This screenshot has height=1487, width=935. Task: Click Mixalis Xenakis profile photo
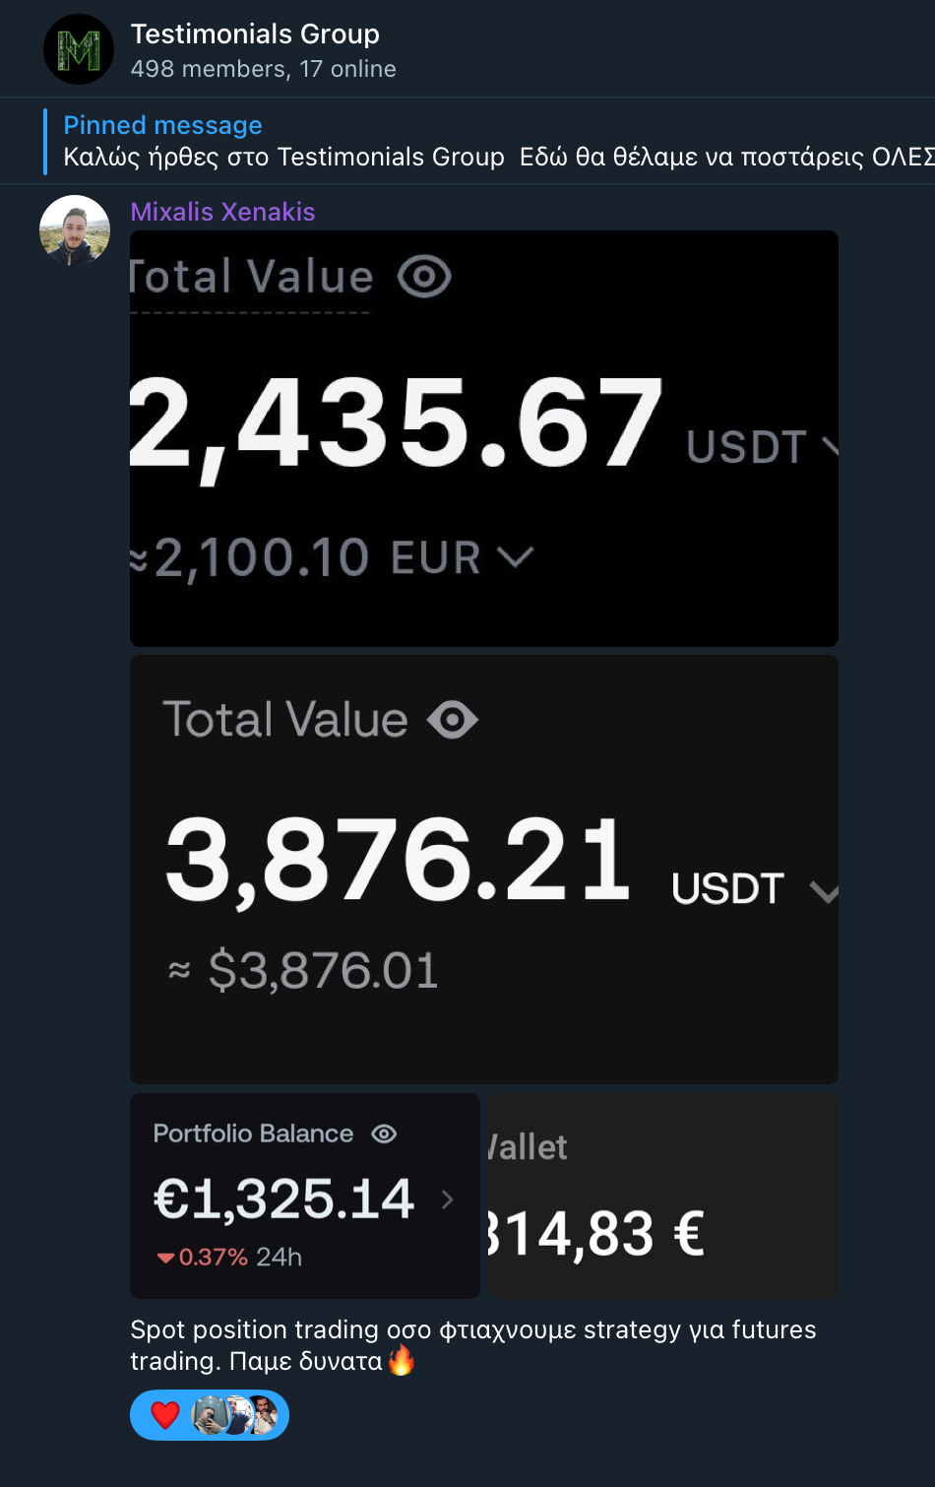(x=75, y=230)
